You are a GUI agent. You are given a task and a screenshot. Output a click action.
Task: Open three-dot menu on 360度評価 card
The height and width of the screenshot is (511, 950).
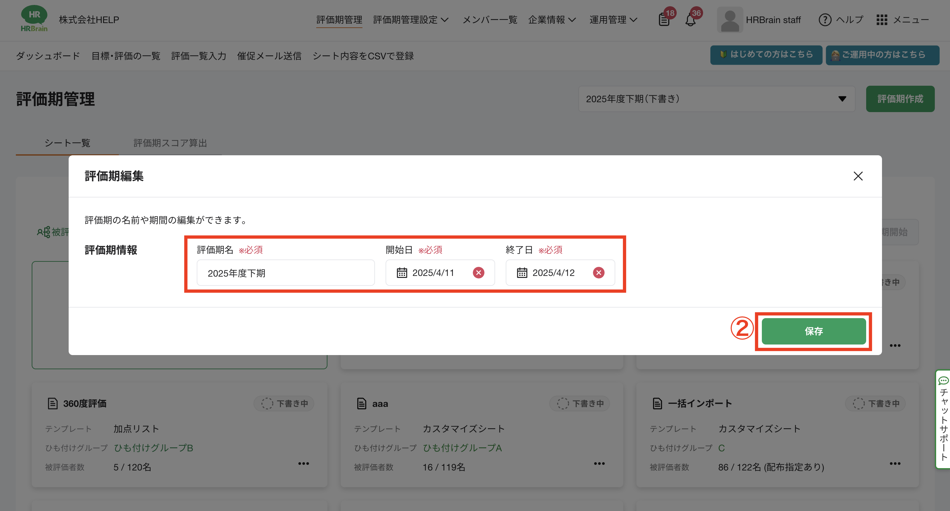pyautogui.click(x=303, y=464)
